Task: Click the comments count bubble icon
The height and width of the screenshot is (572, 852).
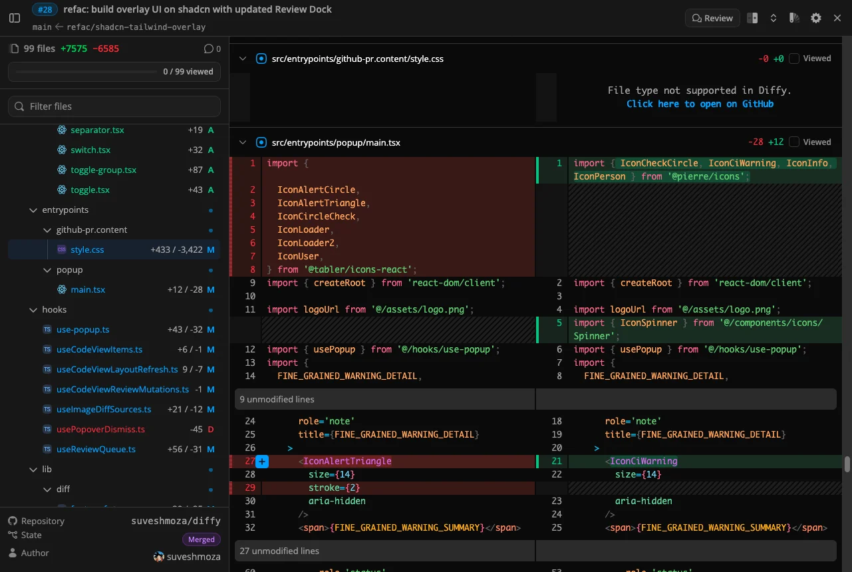Action: click(208, 49)
